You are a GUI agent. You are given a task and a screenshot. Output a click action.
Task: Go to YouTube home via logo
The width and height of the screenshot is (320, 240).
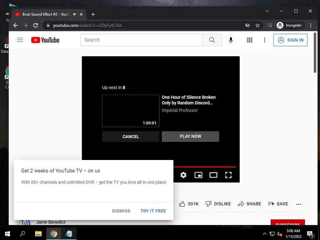45,40
